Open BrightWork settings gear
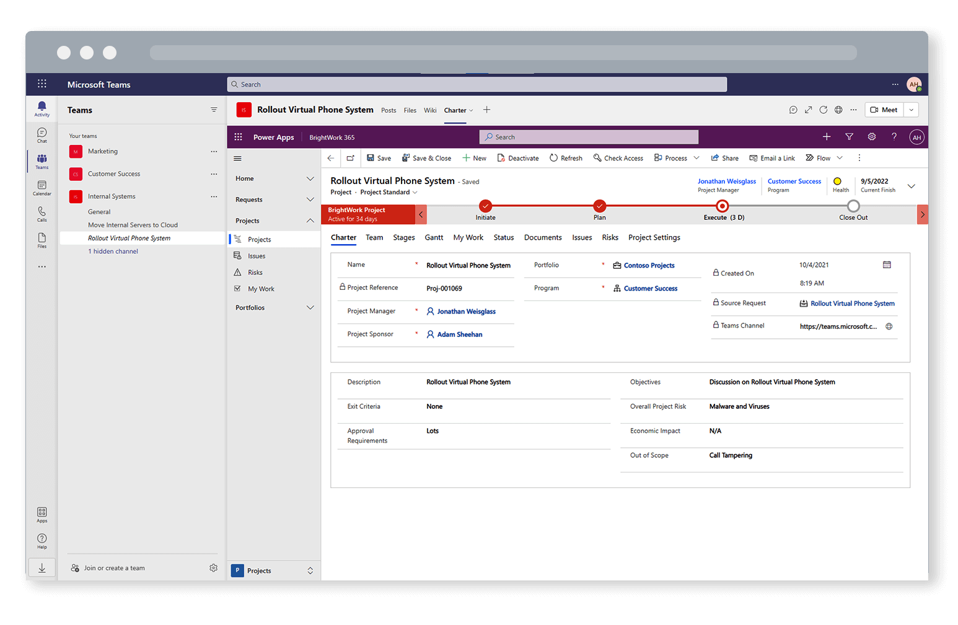The image size is (958, 625). click(871, 137)
